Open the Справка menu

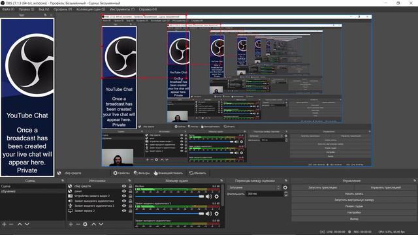(148, 9)
